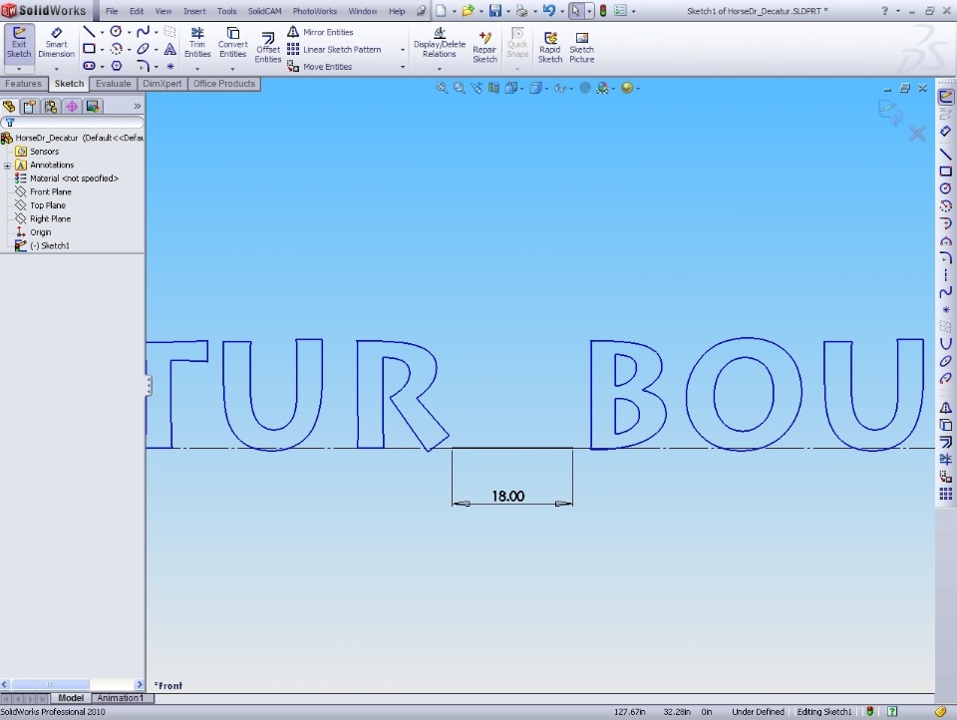This screenshot has width=957, height=720.
Task: Click the Save icon in the title toolbar
Action: coord(495,11)
